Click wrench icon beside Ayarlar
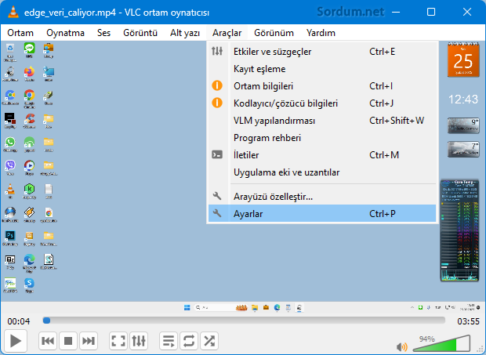This screenshot has height=355, width=486. tap(217, 213)
